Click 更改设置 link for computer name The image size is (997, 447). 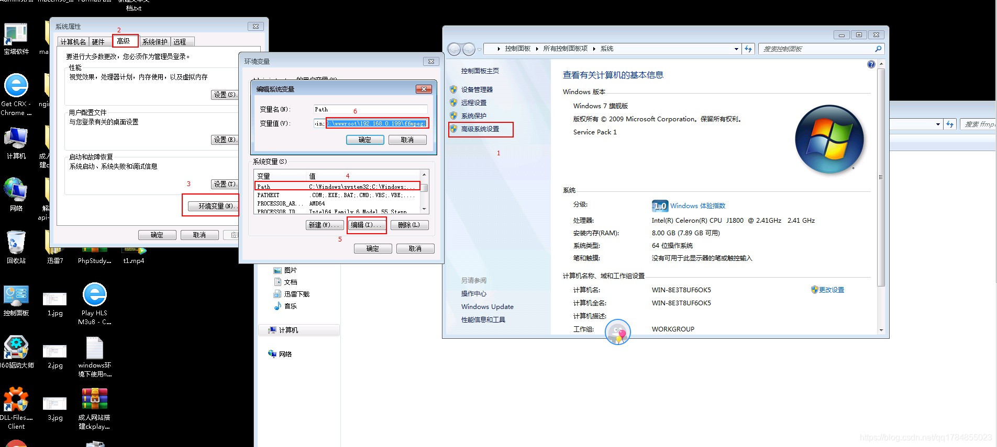[x=831, y=290]
